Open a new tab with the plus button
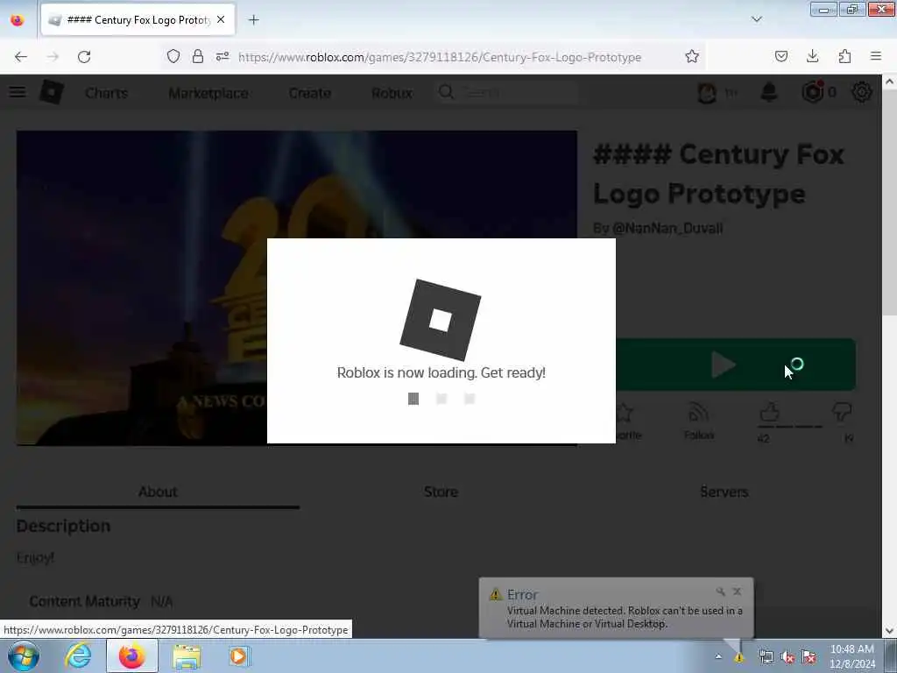 253,20
